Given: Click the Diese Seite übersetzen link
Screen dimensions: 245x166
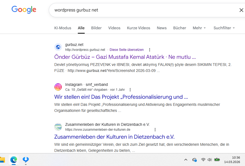Looking at the screenshot, I should tap(126, 50).
